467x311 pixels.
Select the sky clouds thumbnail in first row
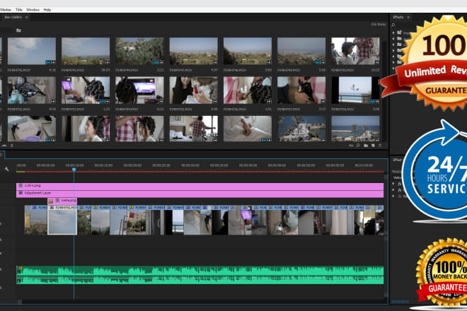pos(32,51)
